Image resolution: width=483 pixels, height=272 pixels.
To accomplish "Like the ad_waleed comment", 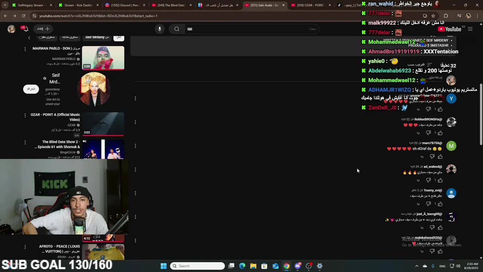I will pyautogui.click(x=440, y=180).
